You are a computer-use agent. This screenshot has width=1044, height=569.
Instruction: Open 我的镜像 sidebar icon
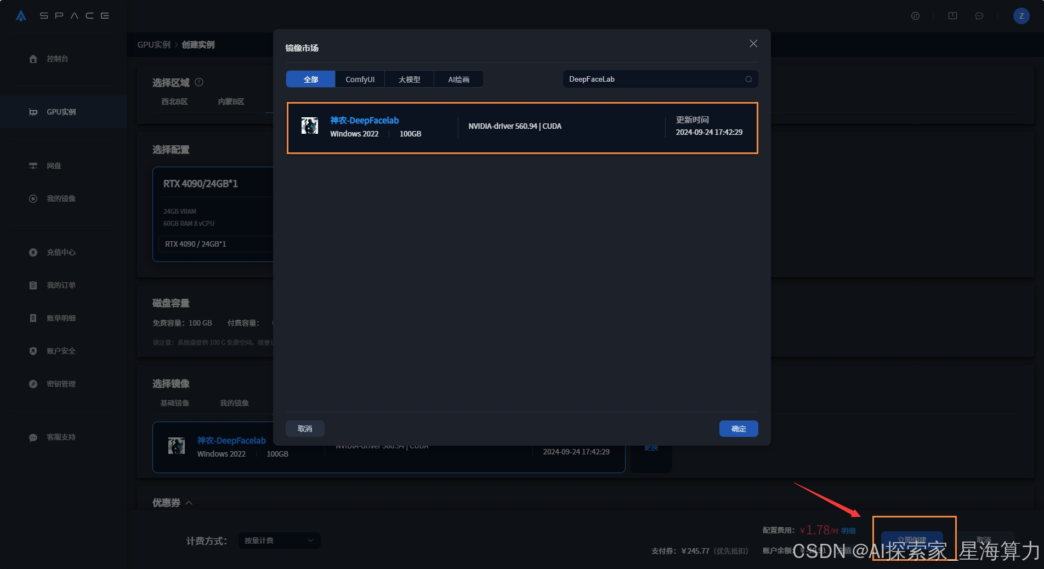pos(33,198)
